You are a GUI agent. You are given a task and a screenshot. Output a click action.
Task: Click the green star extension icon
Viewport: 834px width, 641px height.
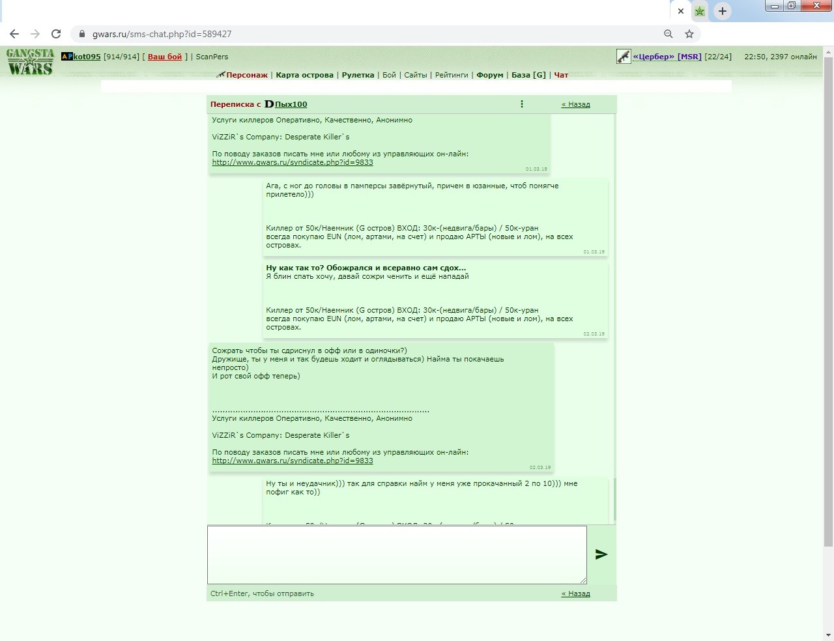pyautogui.click(x=700, y=11)
